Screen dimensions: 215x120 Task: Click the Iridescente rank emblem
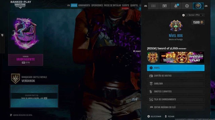pyautogui.click(x=26, y=33)
